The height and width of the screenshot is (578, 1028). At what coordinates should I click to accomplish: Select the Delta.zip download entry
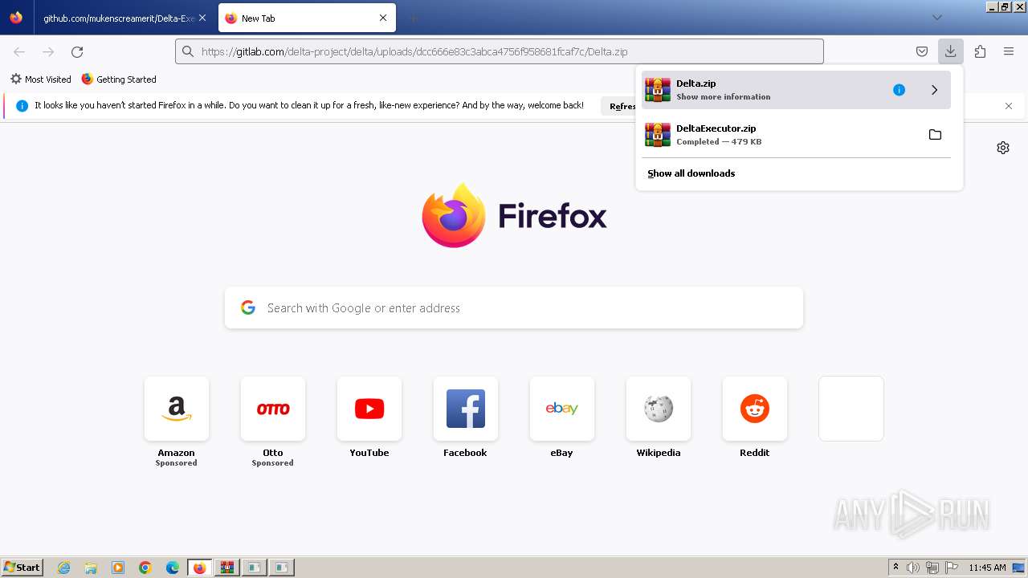(x=796, y=90)
